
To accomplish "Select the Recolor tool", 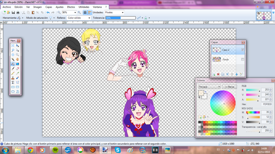I will point(18,78).
